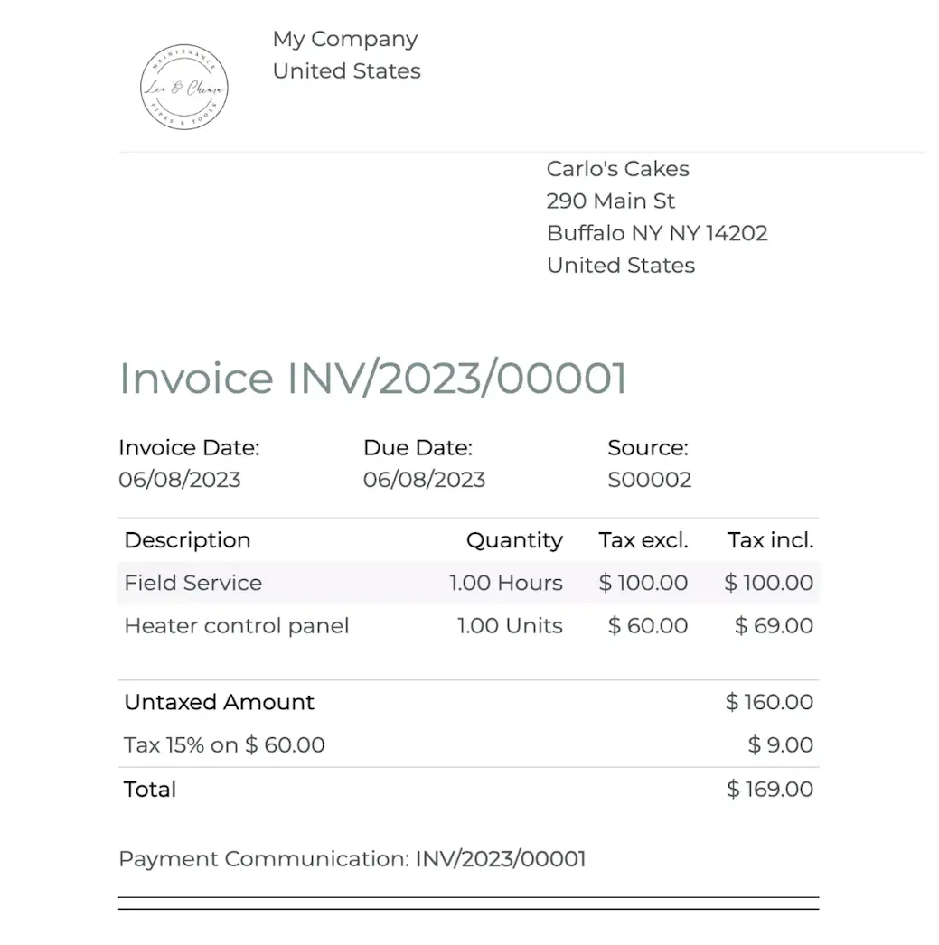The width and height of the screenshot is (939, 945).
Task: Select the Field Service line item
Action: pyautogui.click(x=192, y=583)
